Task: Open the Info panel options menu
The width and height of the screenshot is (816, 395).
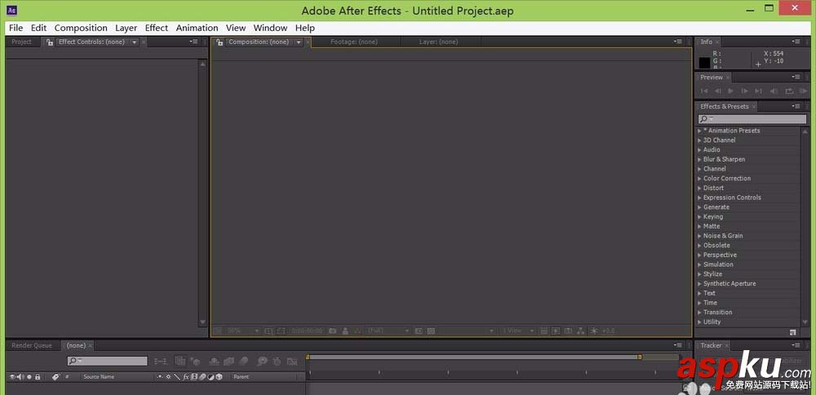Action: pyautogui.click(x=796, y=42)
